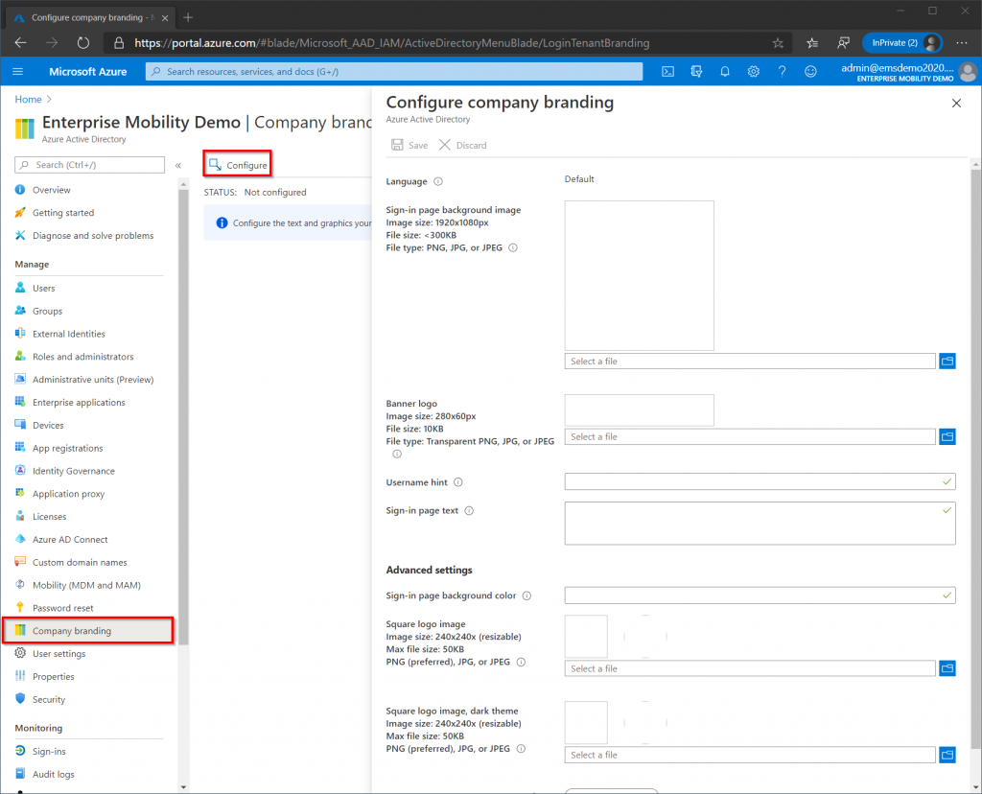Click the browser refresh button
Viewport: 982px width, 794px height.
coord(83,43)
